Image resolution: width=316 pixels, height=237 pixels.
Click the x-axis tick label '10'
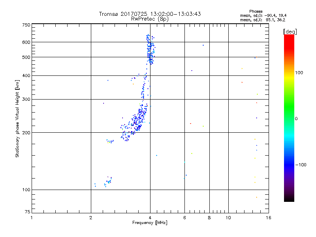coord(228,218)
